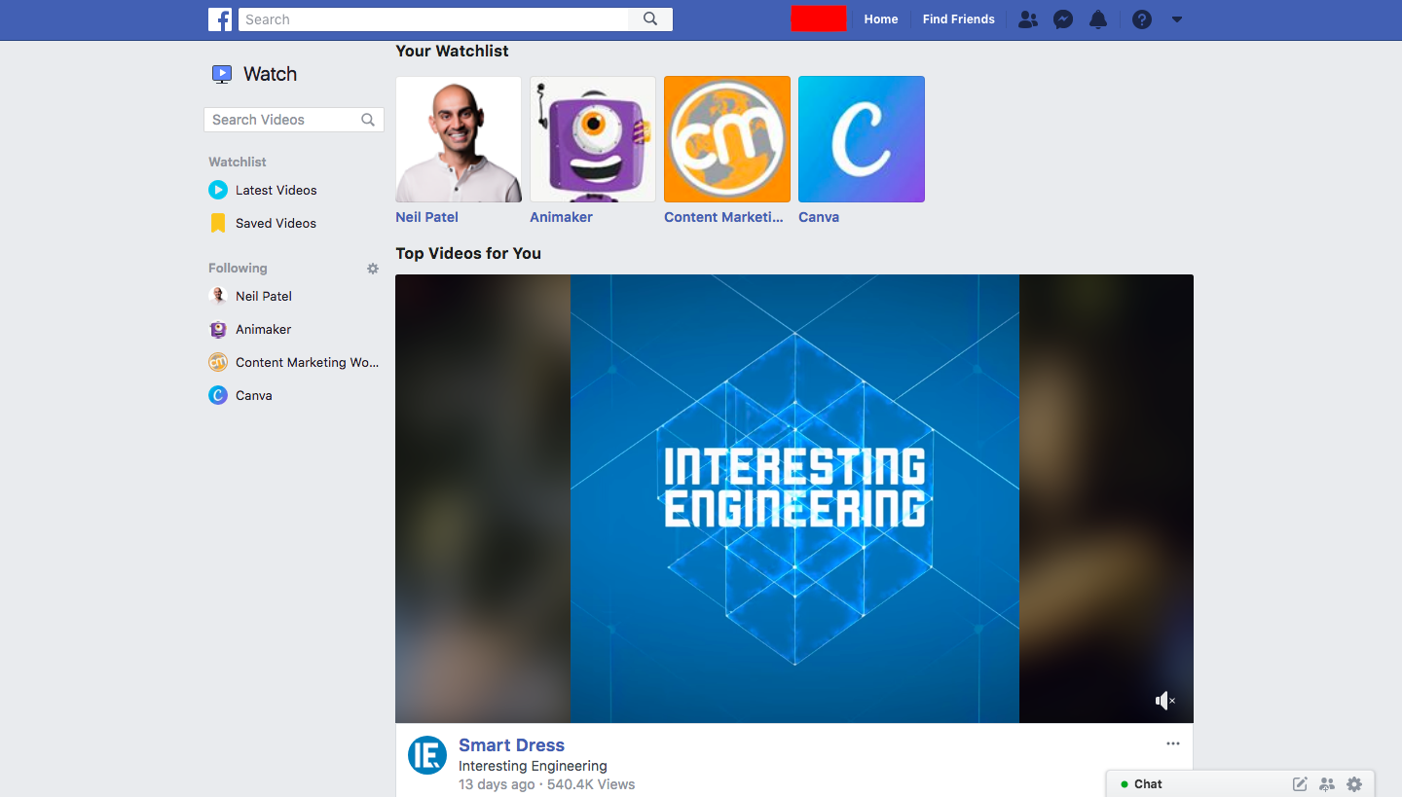Open the Notifications bell icon
The height and width of the screenshot is (797, 1402).
coord(1098,19)
